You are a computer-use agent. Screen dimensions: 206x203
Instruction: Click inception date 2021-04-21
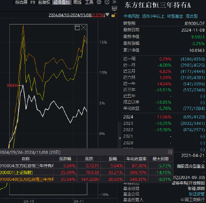193,156
